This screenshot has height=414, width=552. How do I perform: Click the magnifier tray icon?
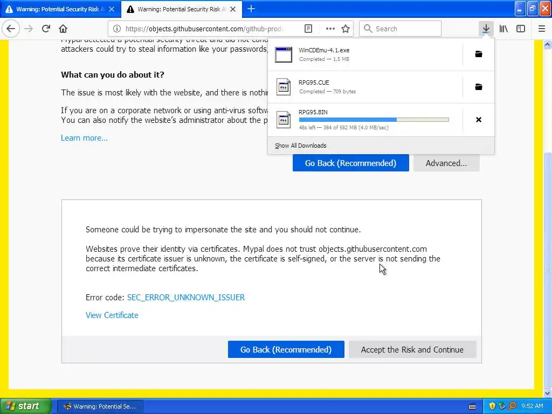click(x=512, y=406)
